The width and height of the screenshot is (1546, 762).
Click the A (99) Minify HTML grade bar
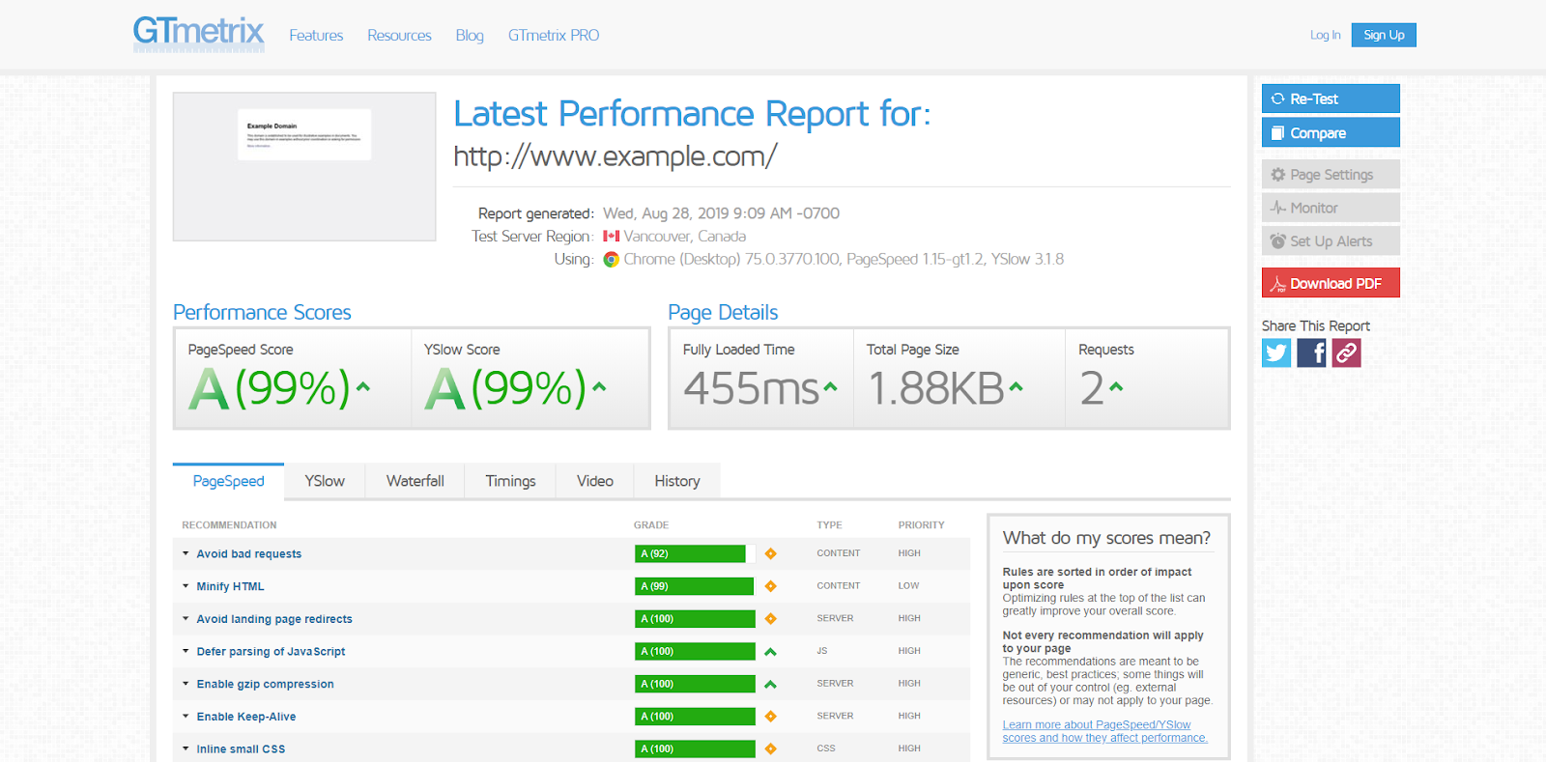tap(694, 586)
